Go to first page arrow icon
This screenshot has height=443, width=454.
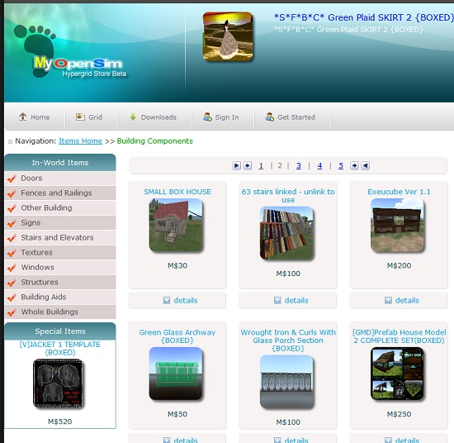[237, 165]
